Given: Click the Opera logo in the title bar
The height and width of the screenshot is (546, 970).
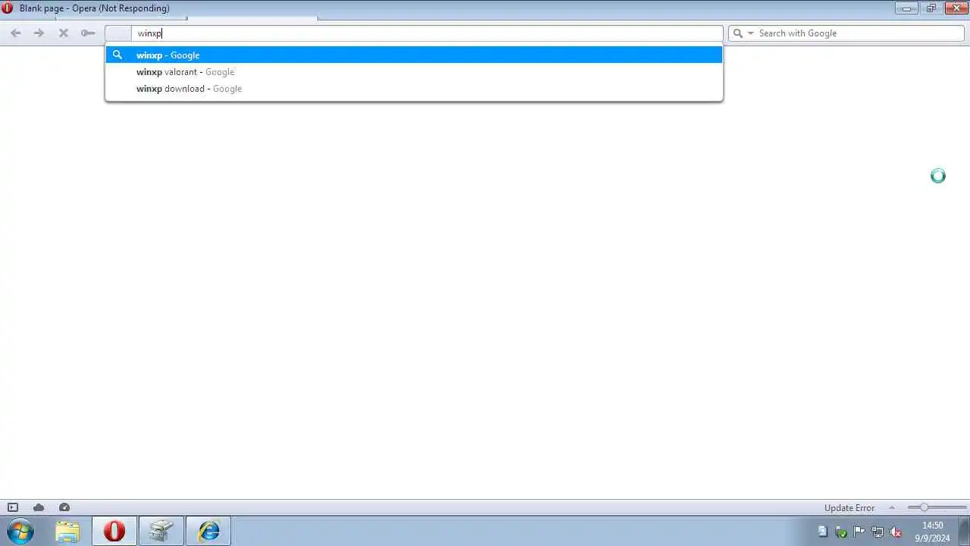Looking at the screenshot, I should pyautogui.click(x=8, y=8).
